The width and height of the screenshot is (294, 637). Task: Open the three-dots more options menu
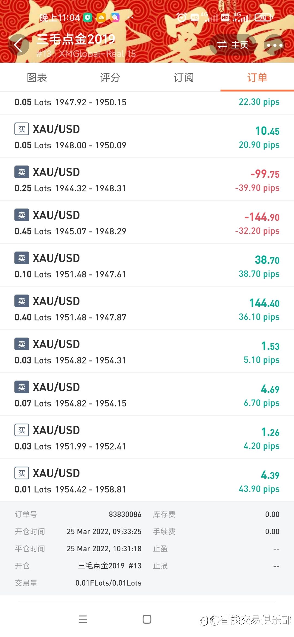pyautogui.click(x=274, y=45)
